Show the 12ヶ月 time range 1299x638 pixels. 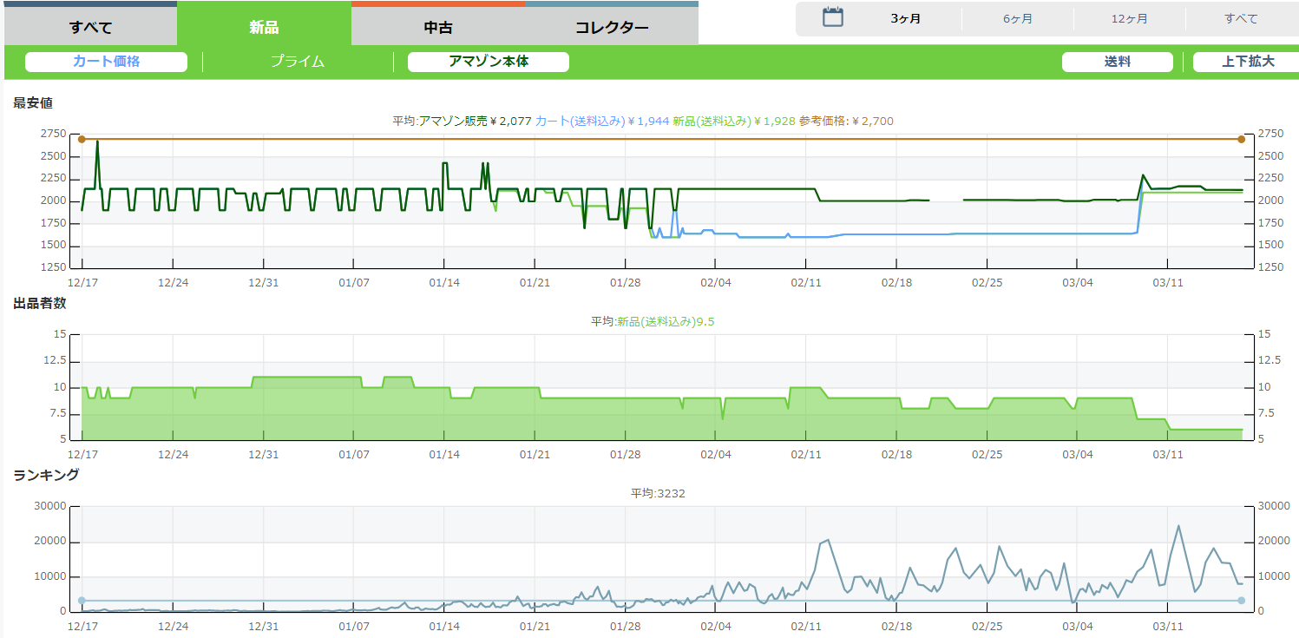tap(1129, 19)
